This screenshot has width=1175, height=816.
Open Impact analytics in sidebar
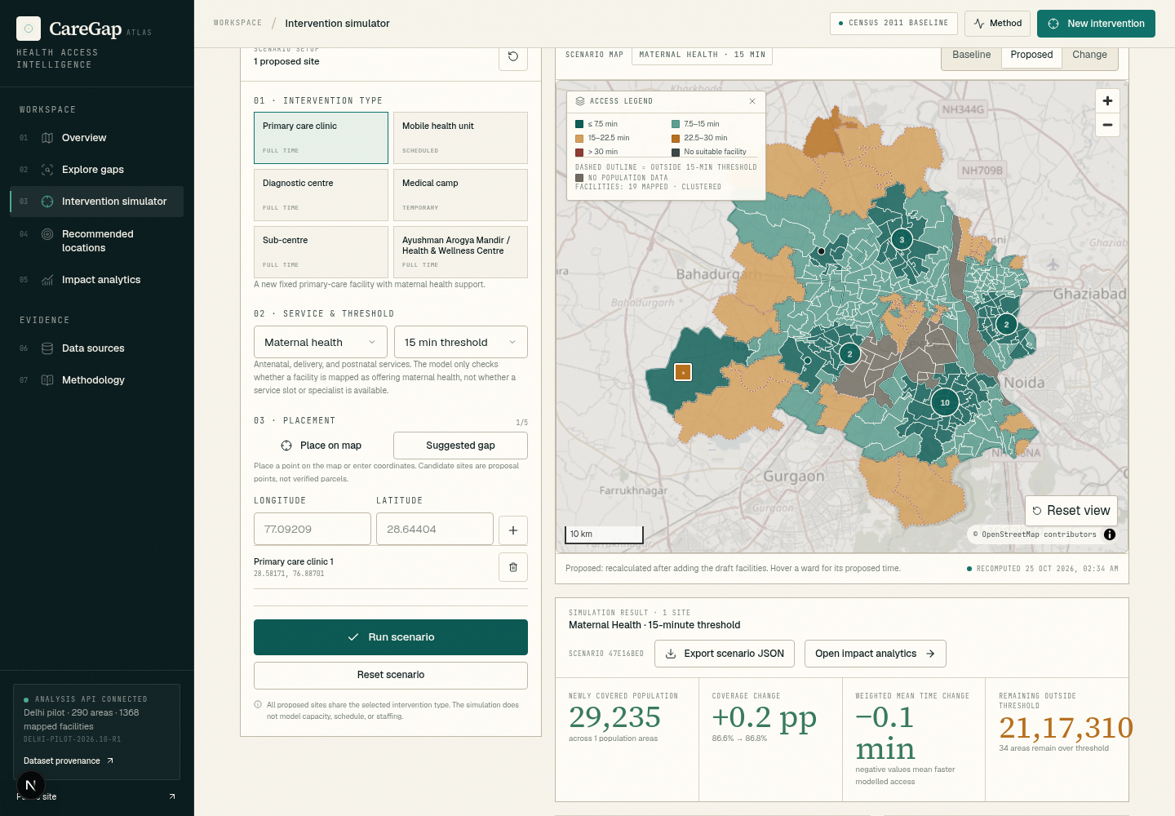pos(96,280)
